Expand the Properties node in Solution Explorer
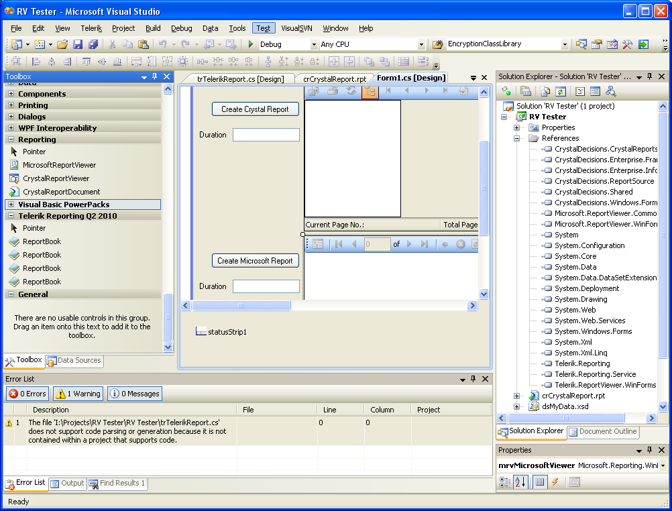 pyautogui.click(x=517, y=127)
